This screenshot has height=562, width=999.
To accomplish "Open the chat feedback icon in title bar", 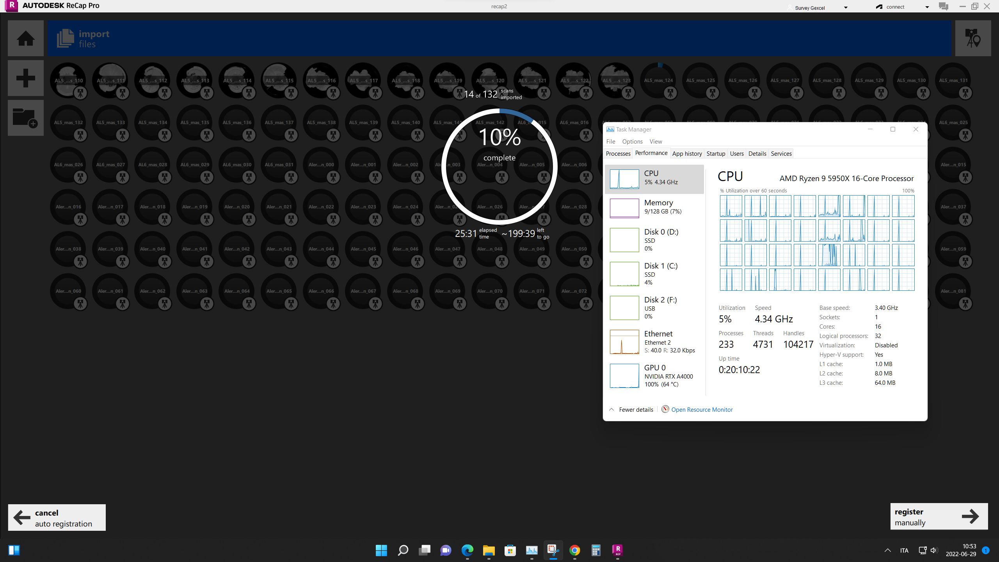I will (943, 7).
